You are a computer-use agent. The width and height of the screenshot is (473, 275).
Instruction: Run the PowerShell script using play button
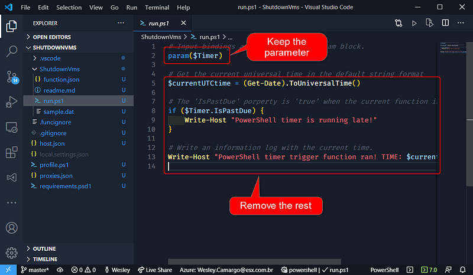tap(414, 23)
